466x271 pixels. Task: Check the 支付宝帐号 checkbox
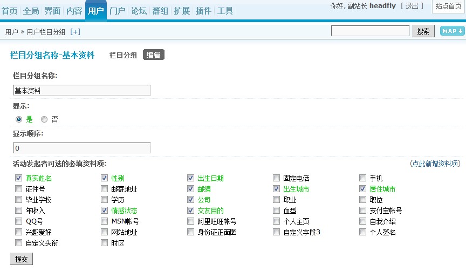362,211
